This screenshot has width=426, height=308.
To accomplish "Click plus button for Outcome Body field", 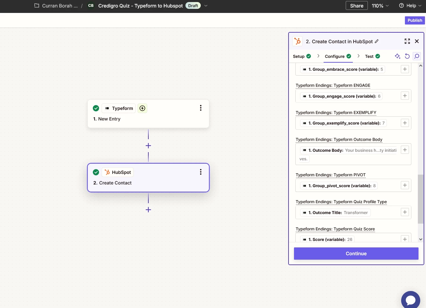I will click(405, 150).
